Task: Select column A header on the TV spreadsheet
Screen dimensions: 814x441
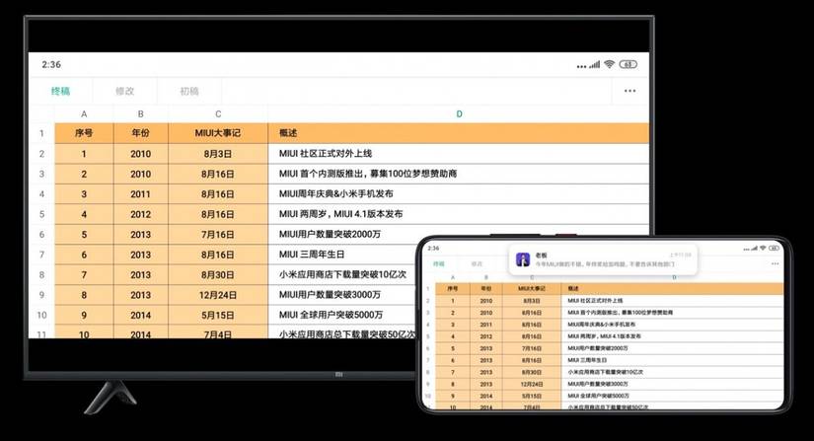Action: click(84, 114)
